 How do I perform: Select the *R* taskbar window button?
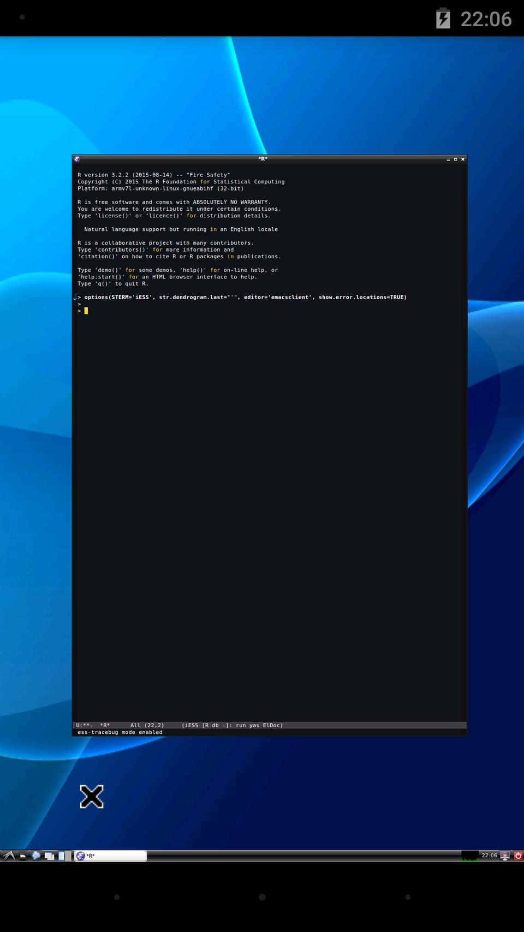pos(111,856)
